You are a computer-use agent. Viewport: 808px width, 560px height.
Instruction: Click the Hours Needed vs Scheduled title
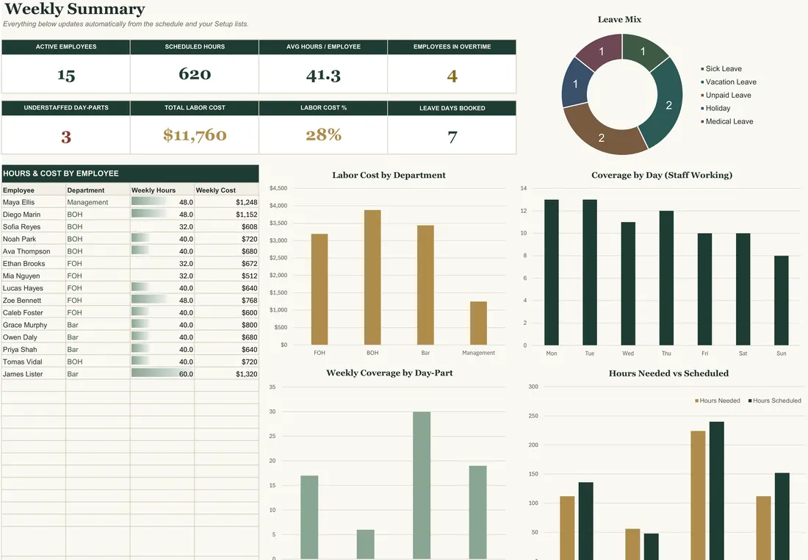(x=668, y=373)
